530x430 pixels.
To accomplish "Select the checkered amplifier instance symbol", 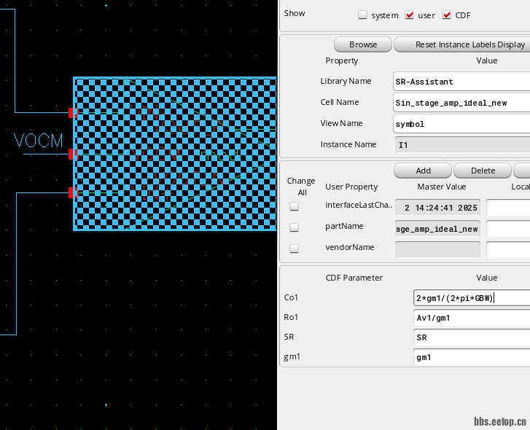I will point(175,154).
